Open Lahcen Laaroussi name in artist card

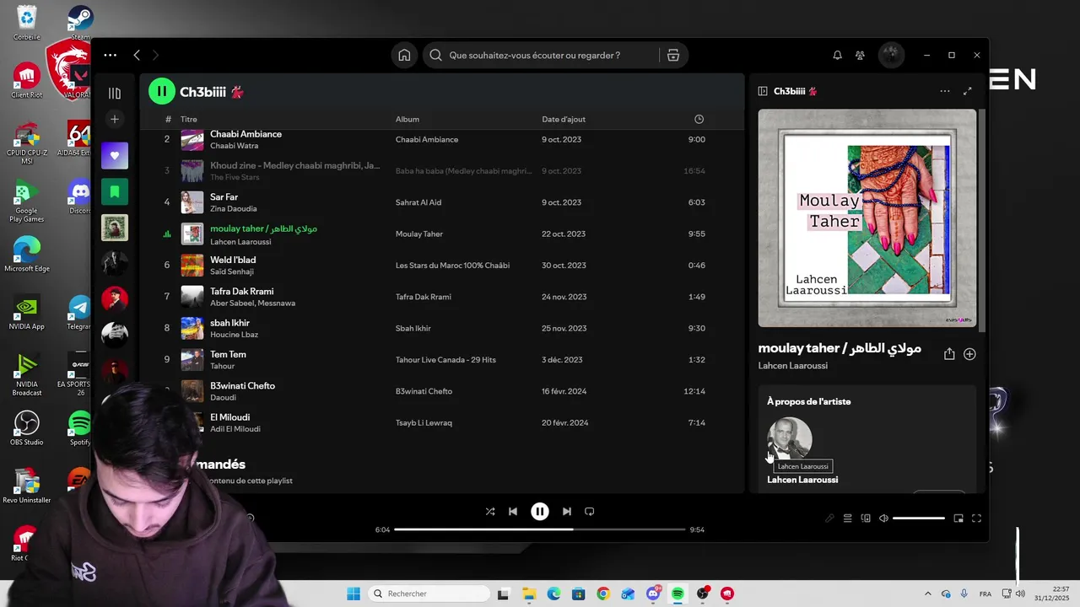coord(802,480)
